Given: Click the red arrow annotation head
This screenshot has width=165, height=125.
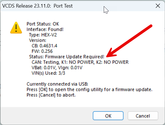Looking at the screenshot, I should (x=110, y=53).
